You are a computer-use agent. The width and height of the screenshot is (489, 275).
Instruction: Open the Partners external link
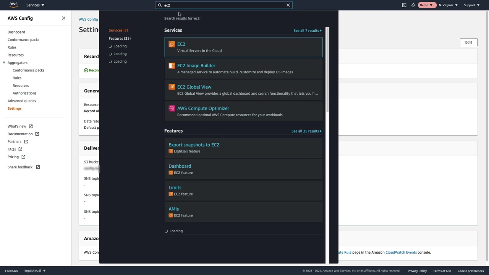click(18, 142)
